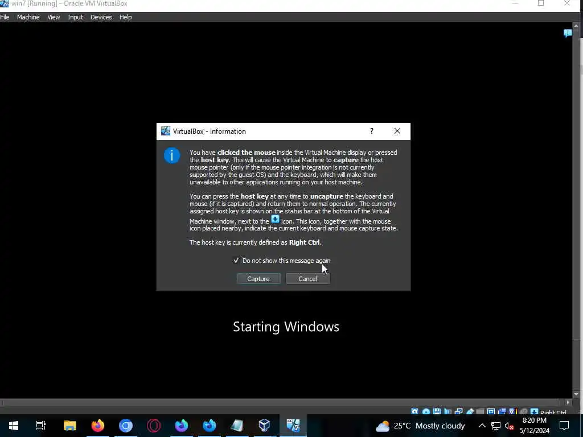Click the blue information 'i' icon
Image resolution: width=583 pixels, height=437 pixels.
172,155
